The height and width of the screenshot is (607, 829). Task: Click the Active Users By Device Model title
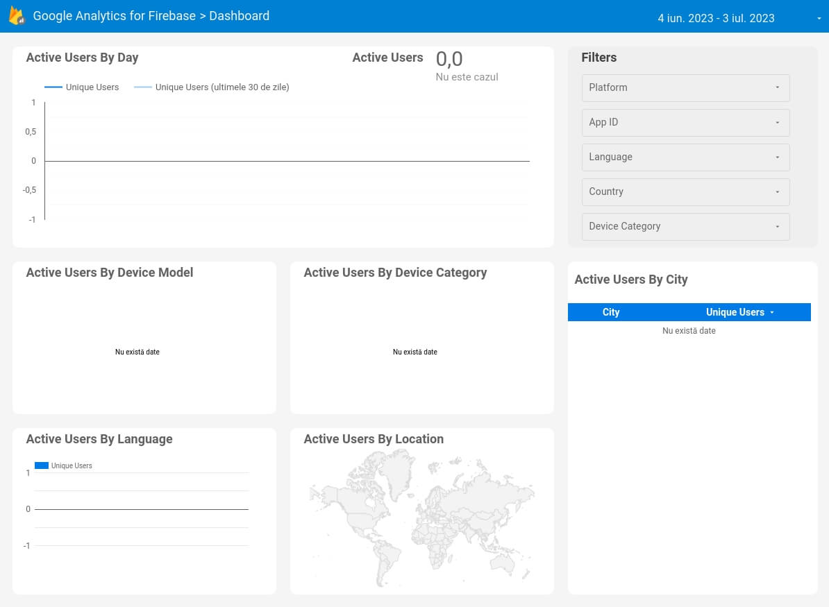click(x=110, y=273)
